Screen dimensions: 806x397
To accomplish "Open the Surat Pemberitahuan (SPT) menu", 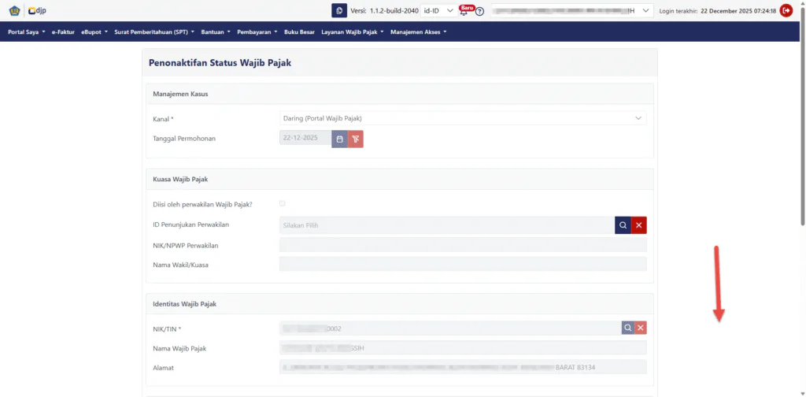I will [155, 32].
